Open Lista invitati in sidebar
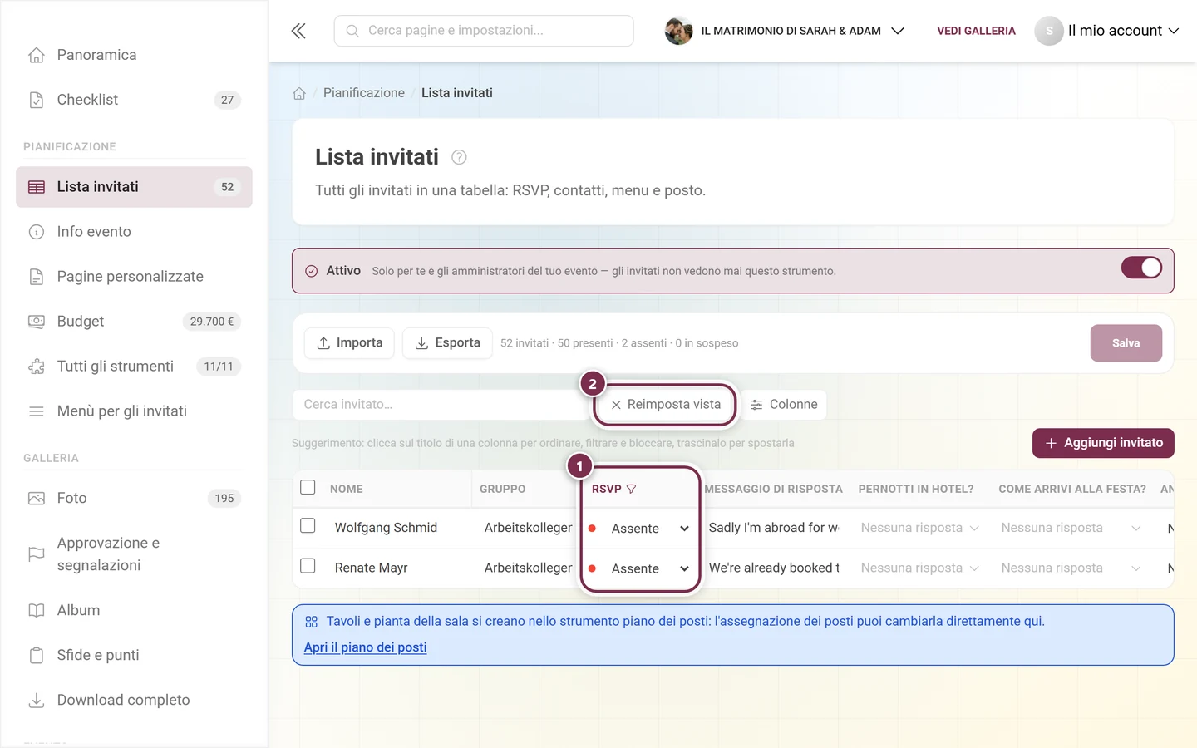The height and width of the screenshot is (748, 1197). (134, 187)
